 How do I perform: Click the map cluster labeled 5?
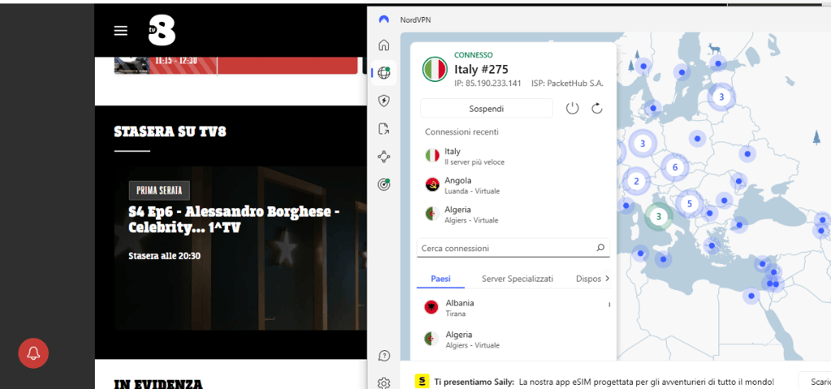[x=689, y=203]
